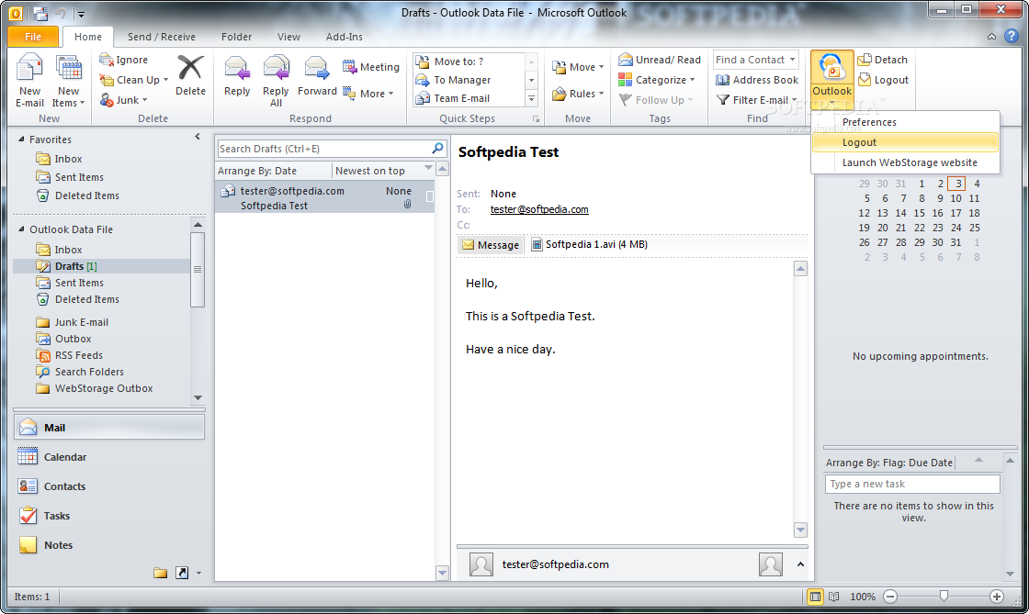Click the Search Drafts input field
The height and width of the screenshot is (614, 1029).
point(324,149)
